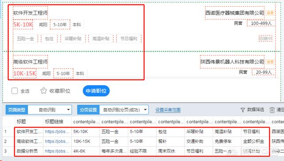Click the 申请职位 button
The width and height of the screenshot is (284, 161).
[x=96, y=91]
